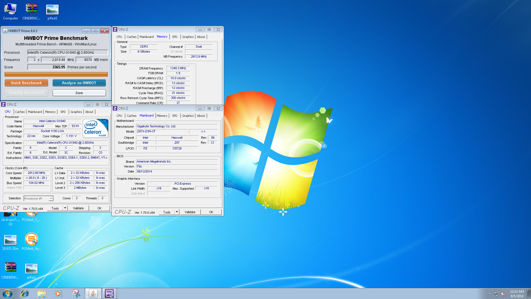Viewport: 531px width, 299px height.
Task: Click the muted volume tray icon
Action: (503, 294)
